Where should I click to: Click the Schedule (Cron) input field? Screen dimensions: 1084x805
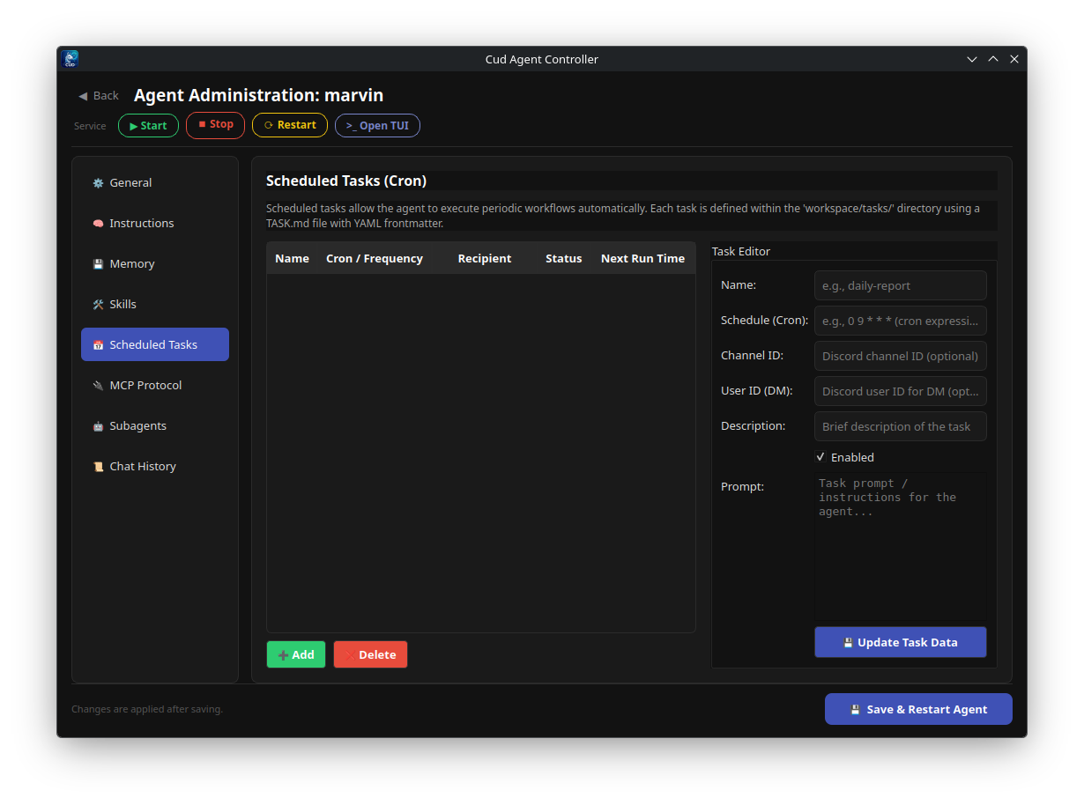pos(900,321)
